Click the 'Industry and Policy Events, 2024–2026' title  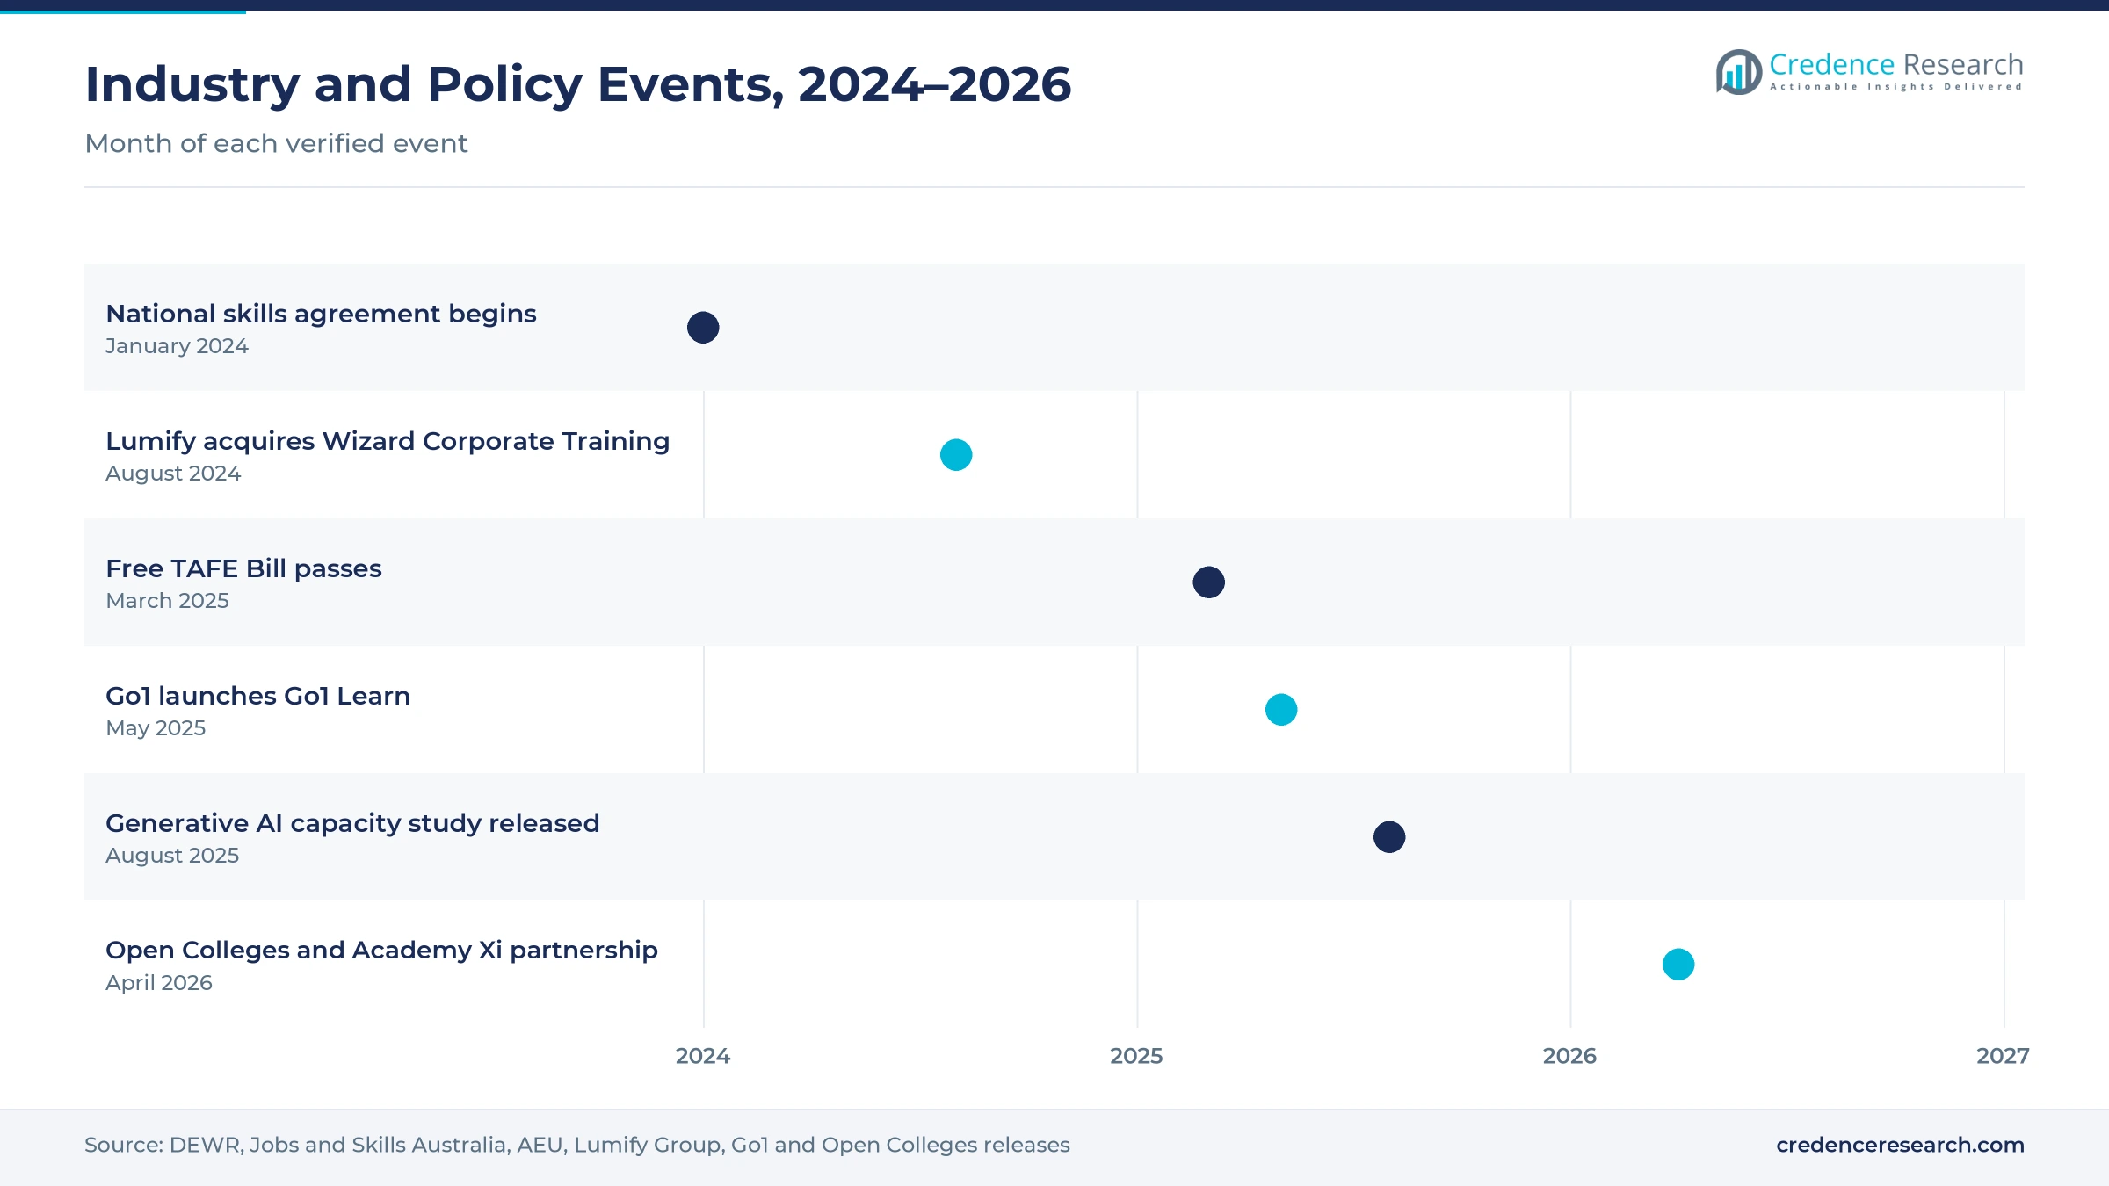pyautogui.click(x=578, y=84)
